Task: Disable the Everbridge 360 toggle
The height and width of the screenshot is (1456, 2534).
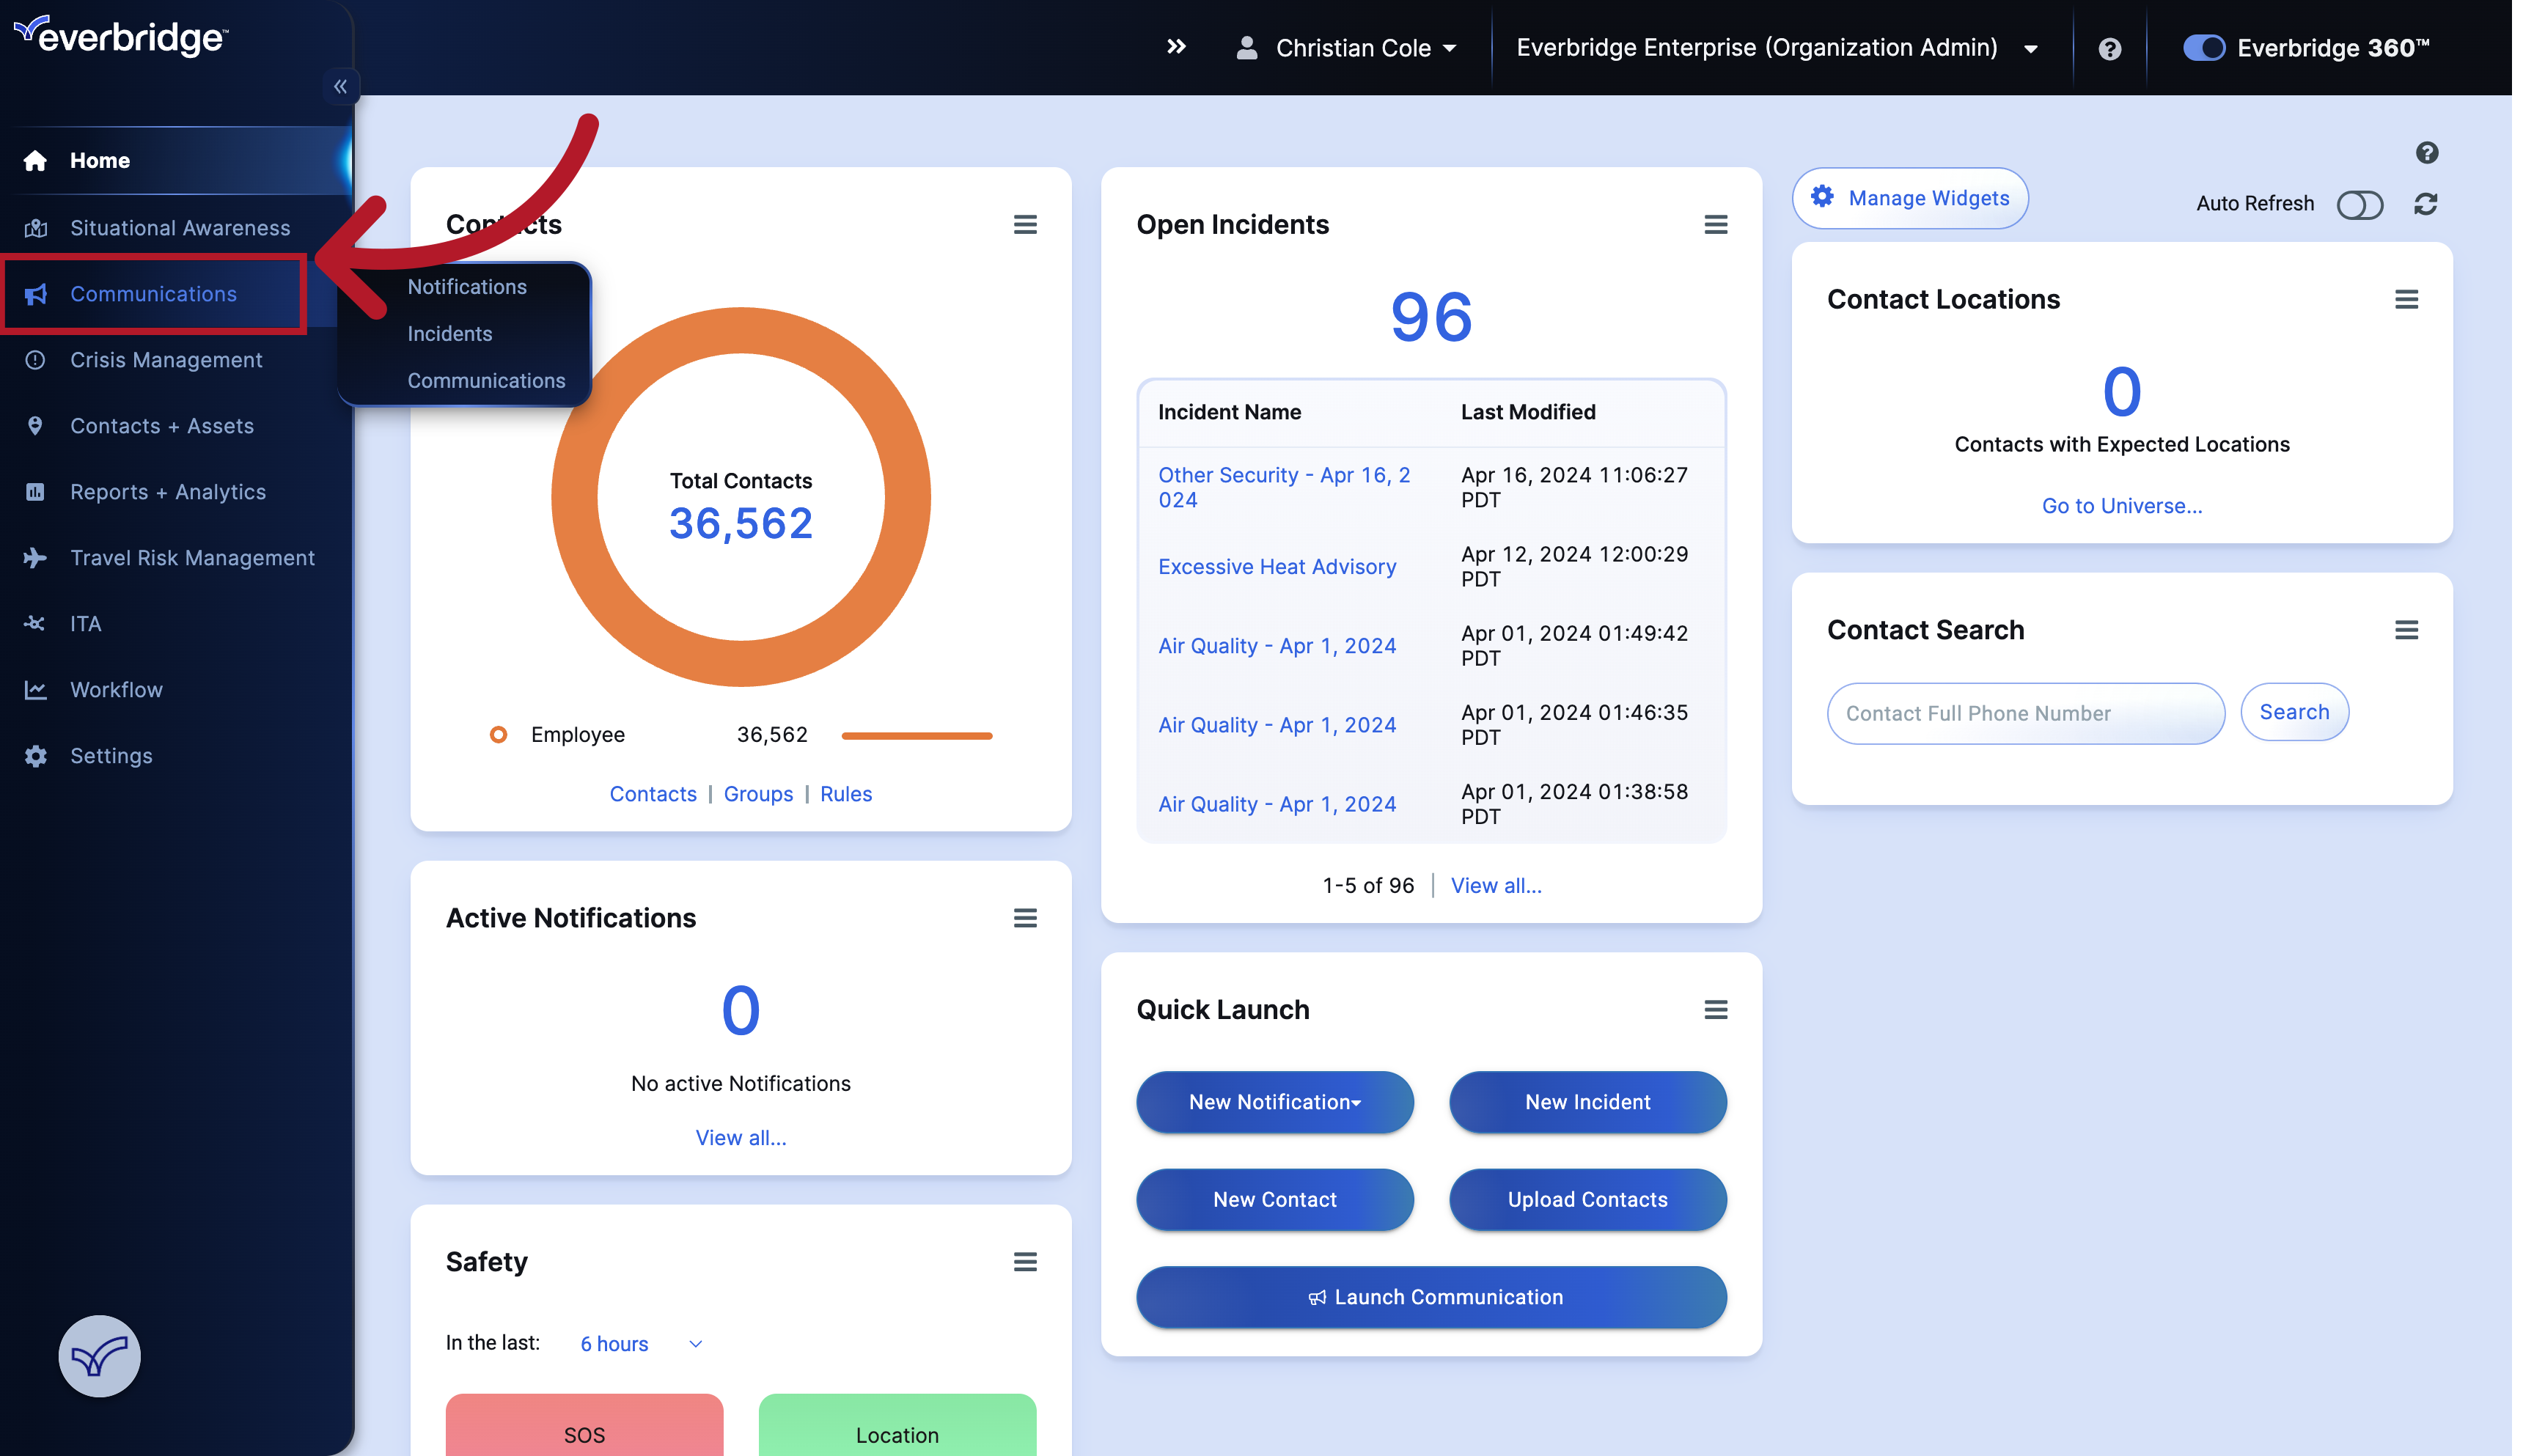Action: (2204, 47)
